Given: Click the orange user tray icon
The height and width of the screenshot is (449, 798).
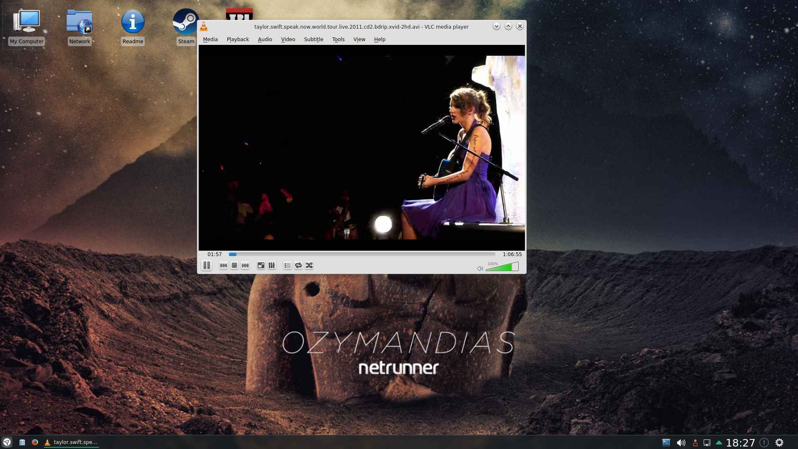Looking at the screenshot, I should tap(695, 443).
